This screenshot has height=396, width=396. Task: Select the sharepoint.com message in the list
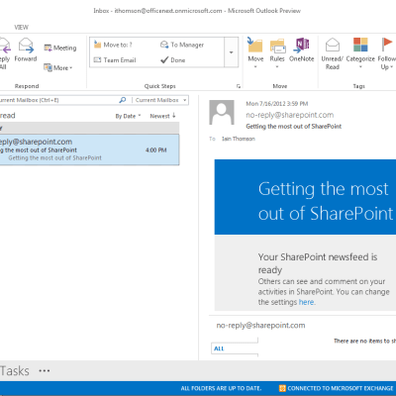pyautogui.click(x=89, y=149)
